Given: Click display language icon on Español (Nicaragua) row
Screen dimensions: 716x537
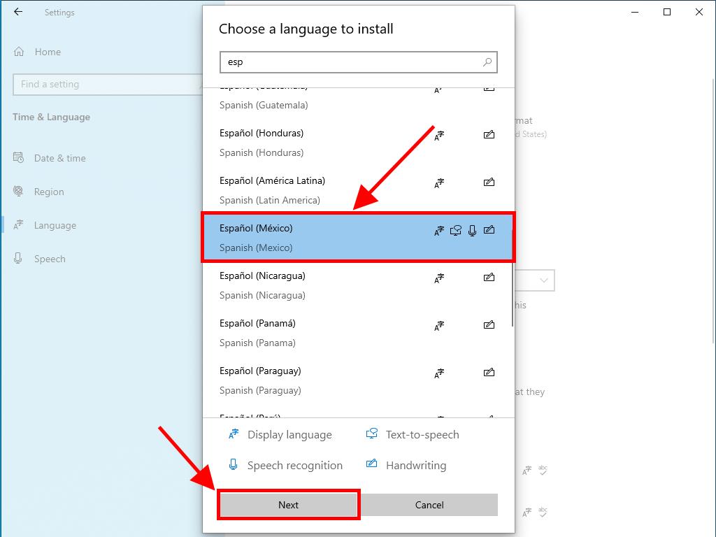Looking at the screenshot, I should [439, 278].
